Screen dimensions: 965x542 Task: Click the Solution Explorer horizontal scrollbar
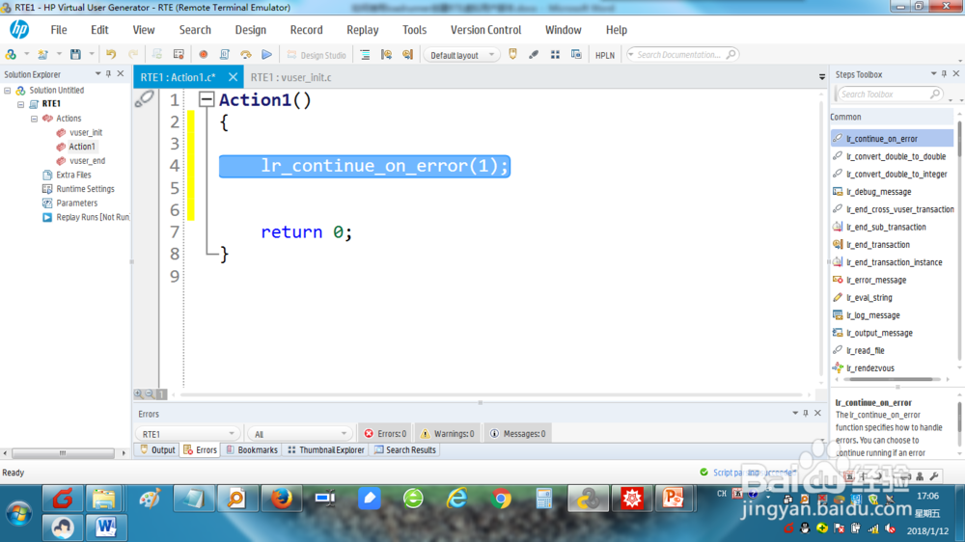[x=63, y=453]
